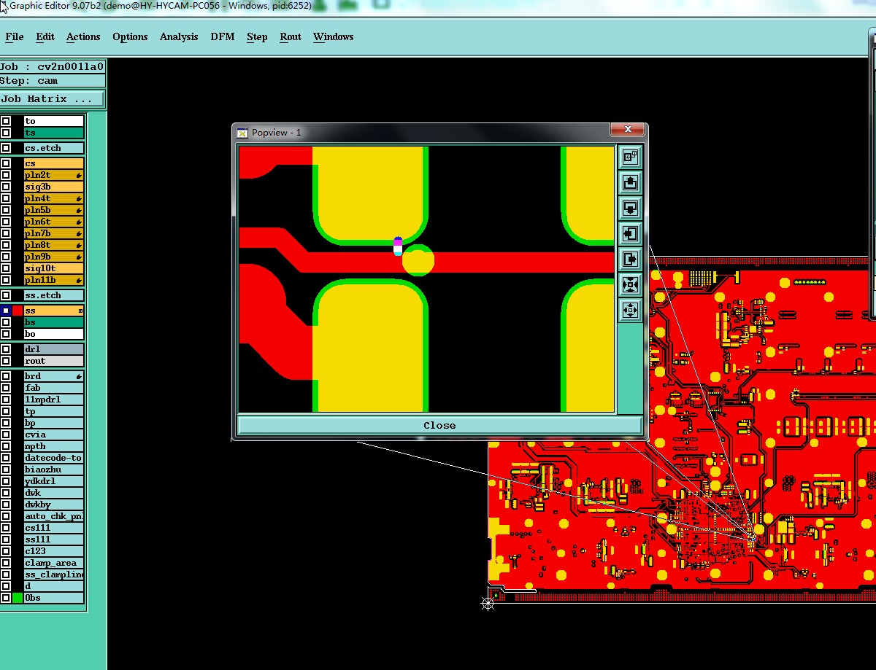Open the File menu
876x670 pixels.
(15, 36)
